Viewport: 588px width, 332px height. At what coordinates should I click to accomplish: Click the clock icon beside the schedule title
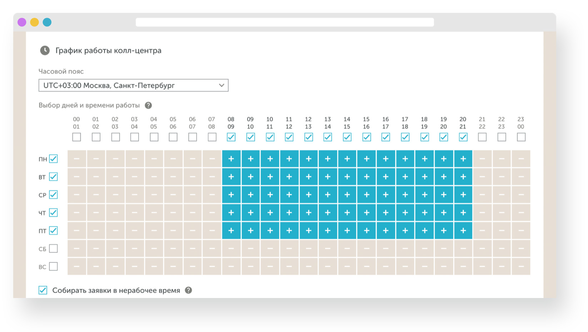[45, 50]
